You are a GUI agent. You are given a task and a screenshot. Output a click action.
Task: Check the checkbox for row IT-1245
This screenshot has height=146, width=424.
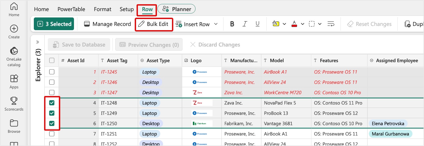(52, 72)
